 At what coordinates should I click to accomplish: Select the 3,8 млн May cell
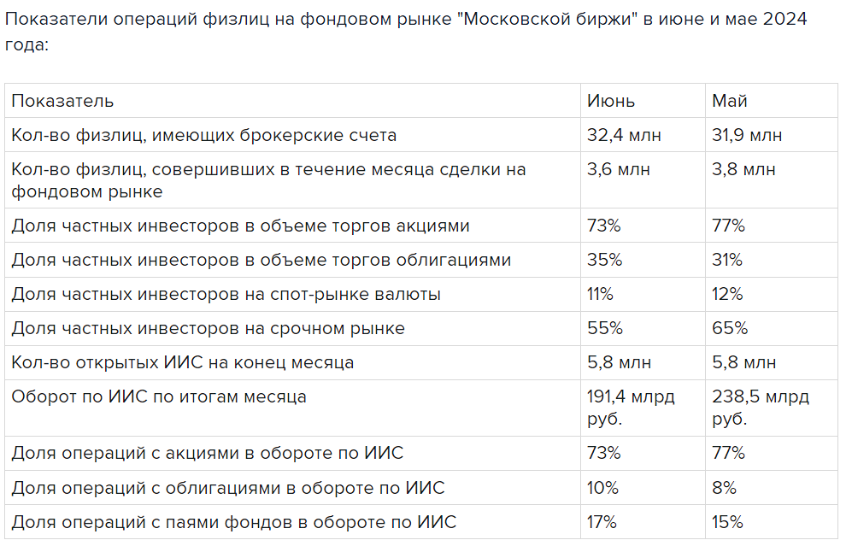coord(743,169)
